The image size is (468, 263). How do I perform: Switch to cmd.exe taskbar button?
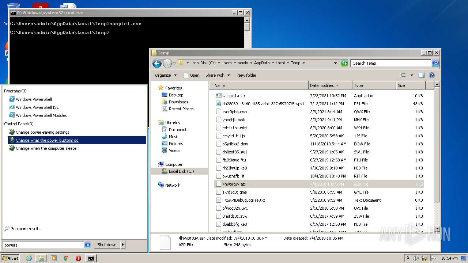coord(91,258)
